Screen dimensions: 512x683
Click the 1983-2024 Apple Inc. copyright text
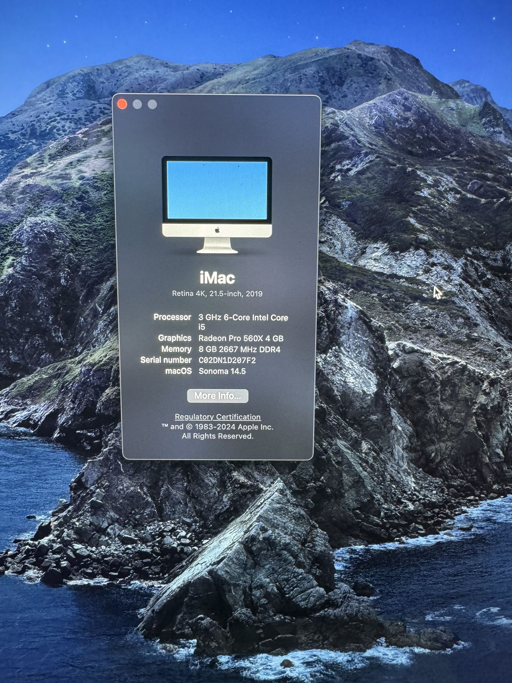[x=217, y=427]
